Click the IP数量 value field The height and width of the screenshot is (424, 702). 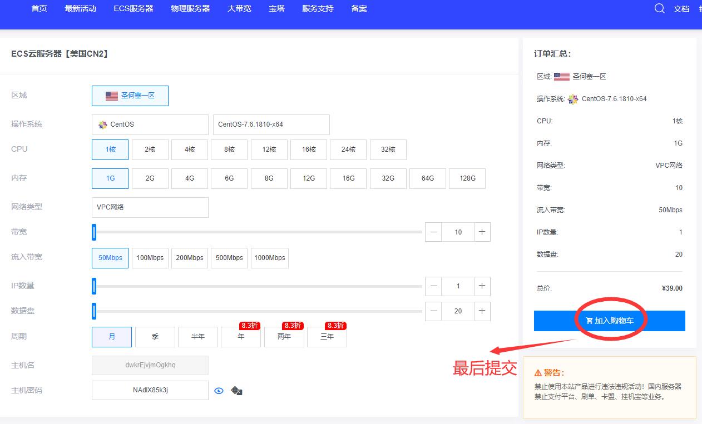pyautogui.click(x=458, y=286)
